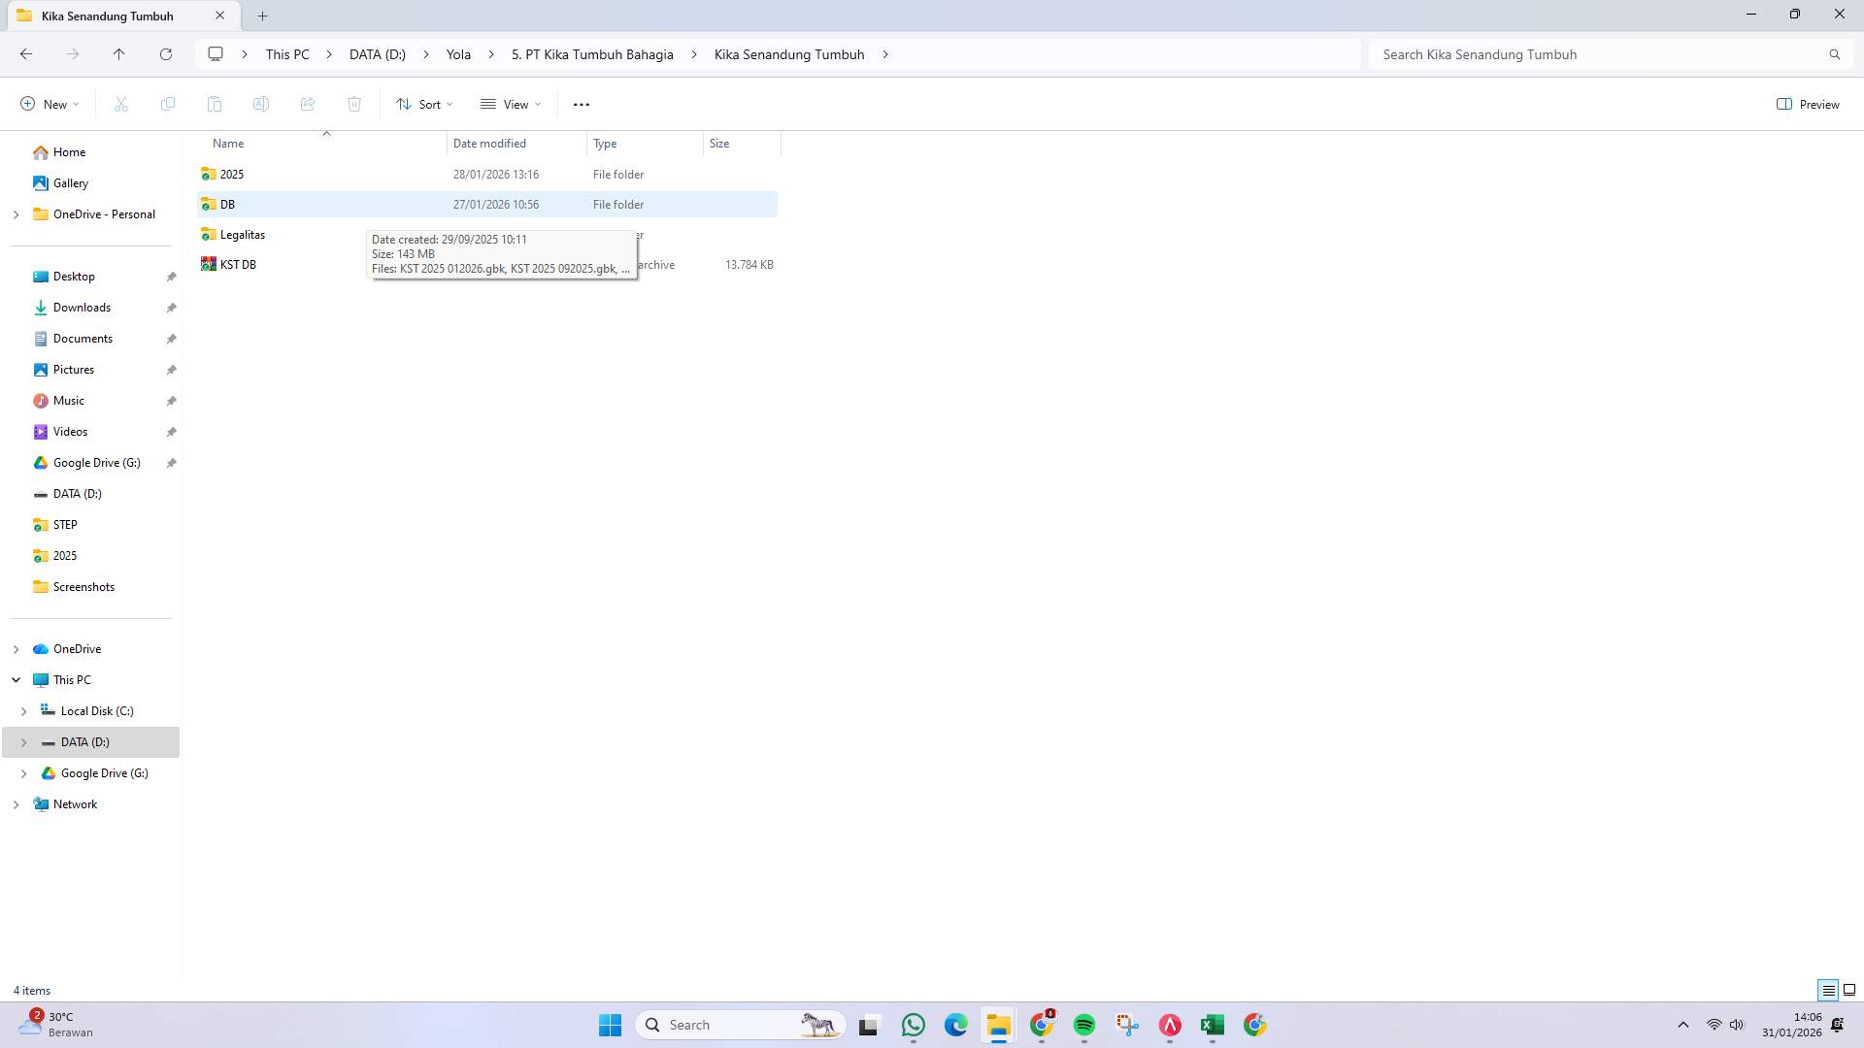Open Share via the share icon
1864x1048 pixels.
pos(308,104)
